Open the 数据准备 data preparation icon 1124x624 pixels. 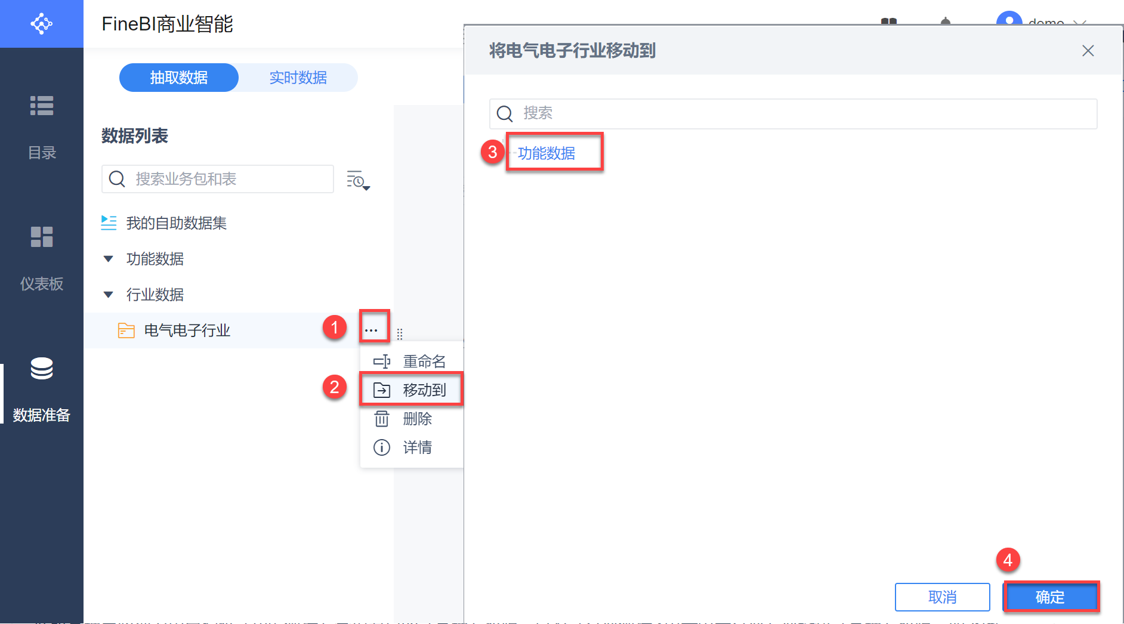coord(42,369)
